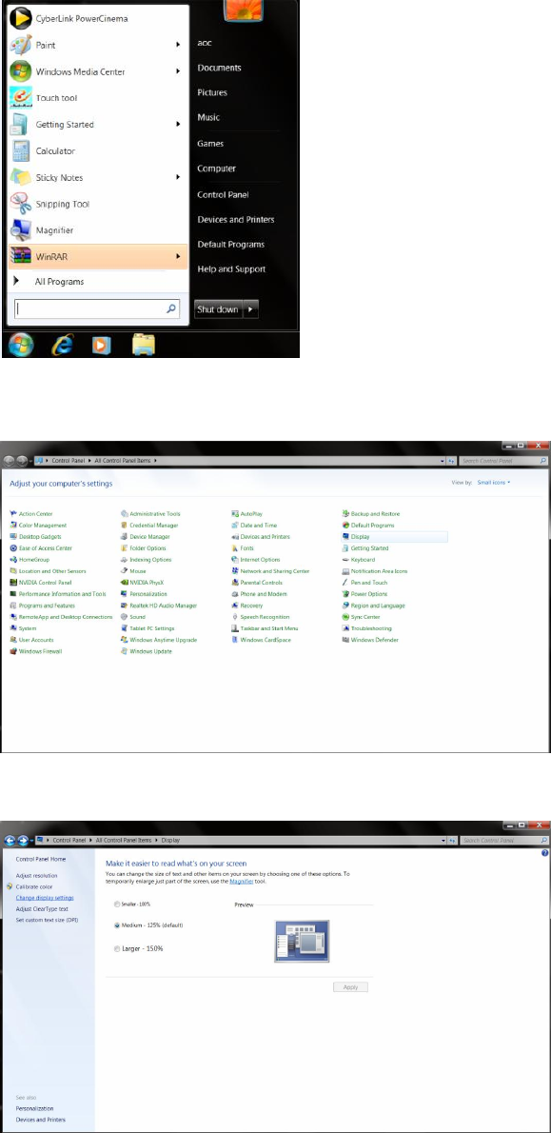Expand the arrow next to Shut down
Screen dimensions: 551x1133
click(x=250, y=309)
